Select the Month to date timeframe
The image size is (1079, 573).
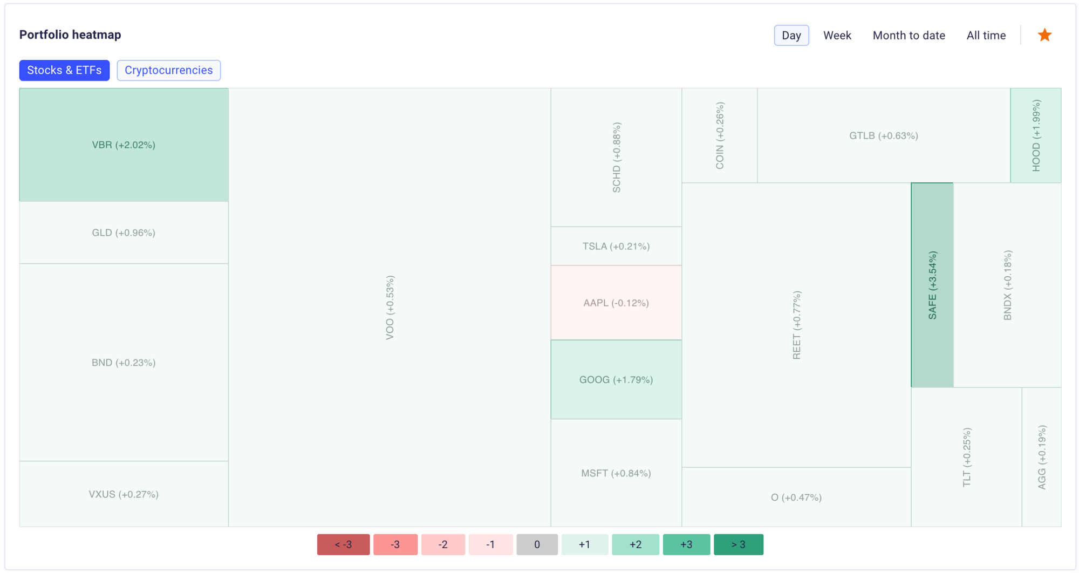[x=909, y=35]
